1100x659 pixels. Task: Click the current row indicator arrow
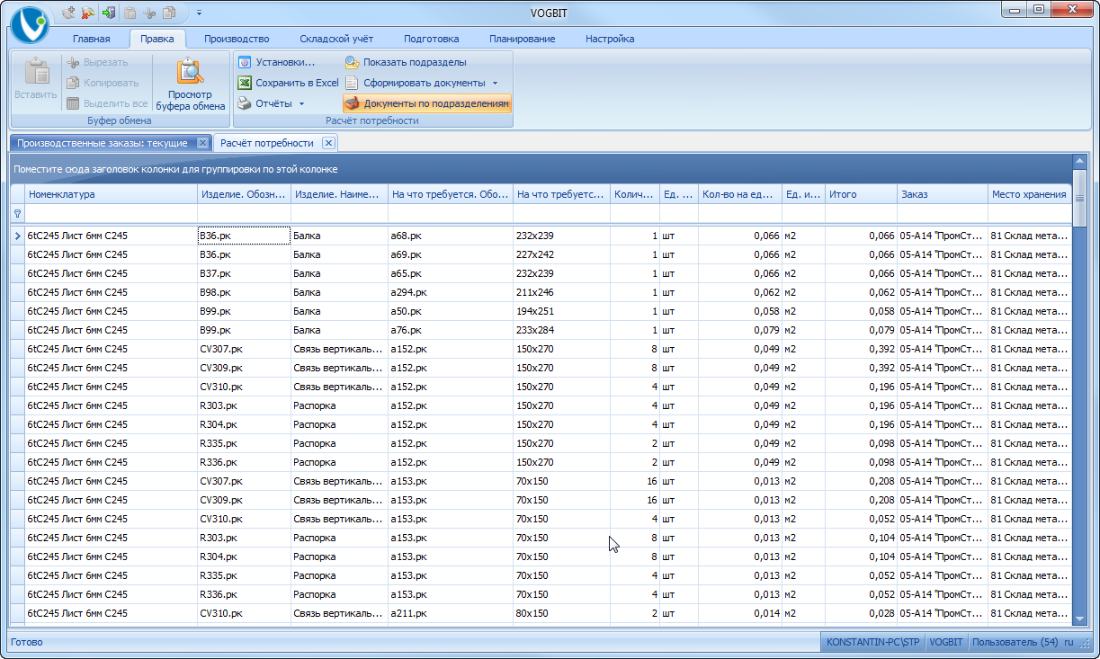[x=17, y=236]
